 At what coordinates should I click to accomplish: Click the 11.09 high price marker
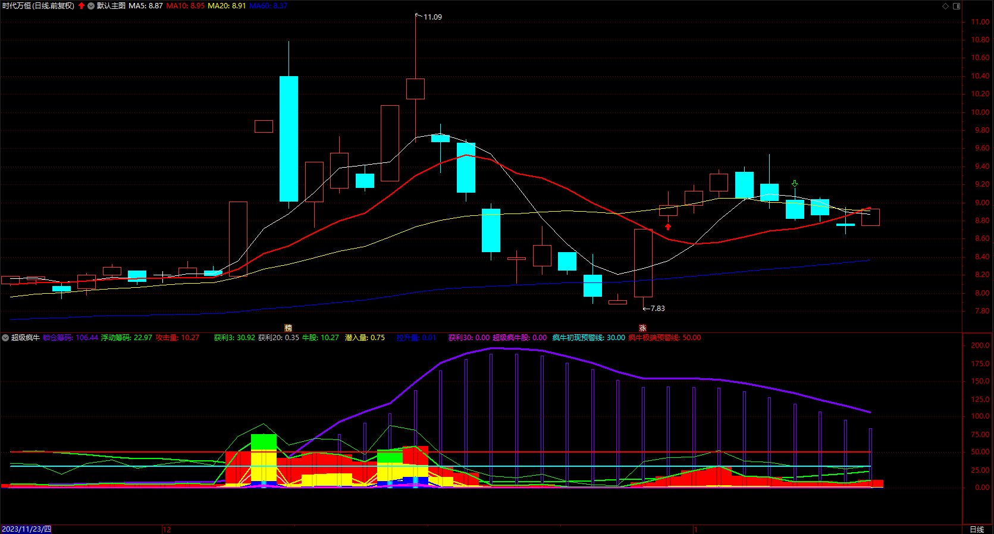click(x=432, y=17)
